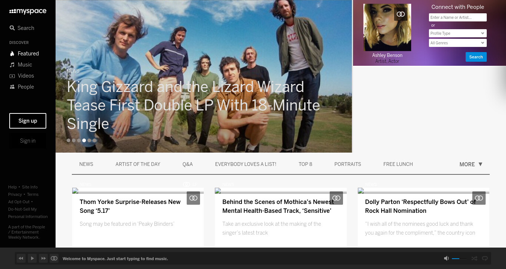Click the previous track button in the player
The image size is (506, 269).
point(21,258)
